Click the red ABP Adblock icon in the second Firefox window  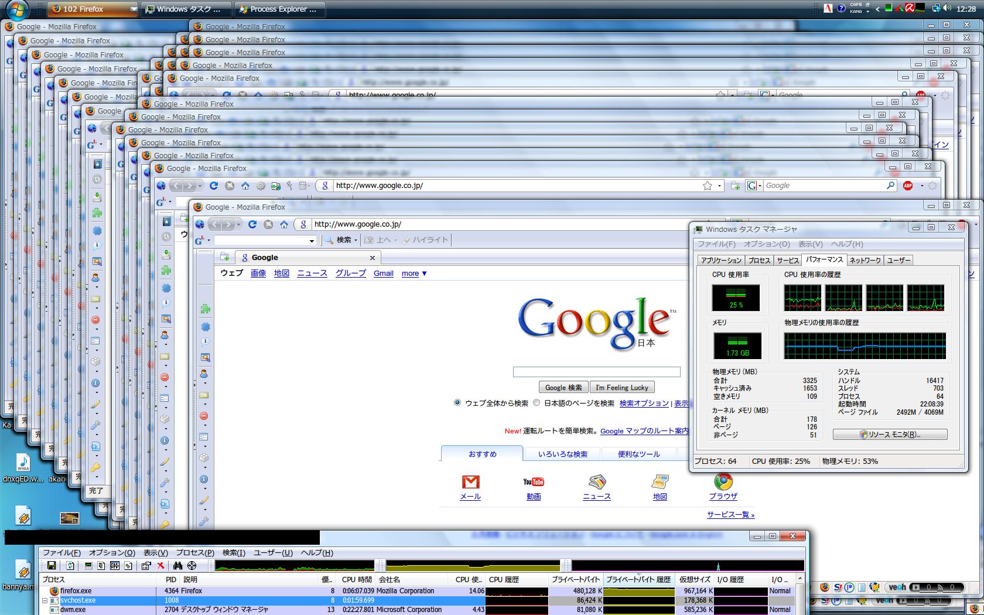pyautogui.click(x=908, y=186)
